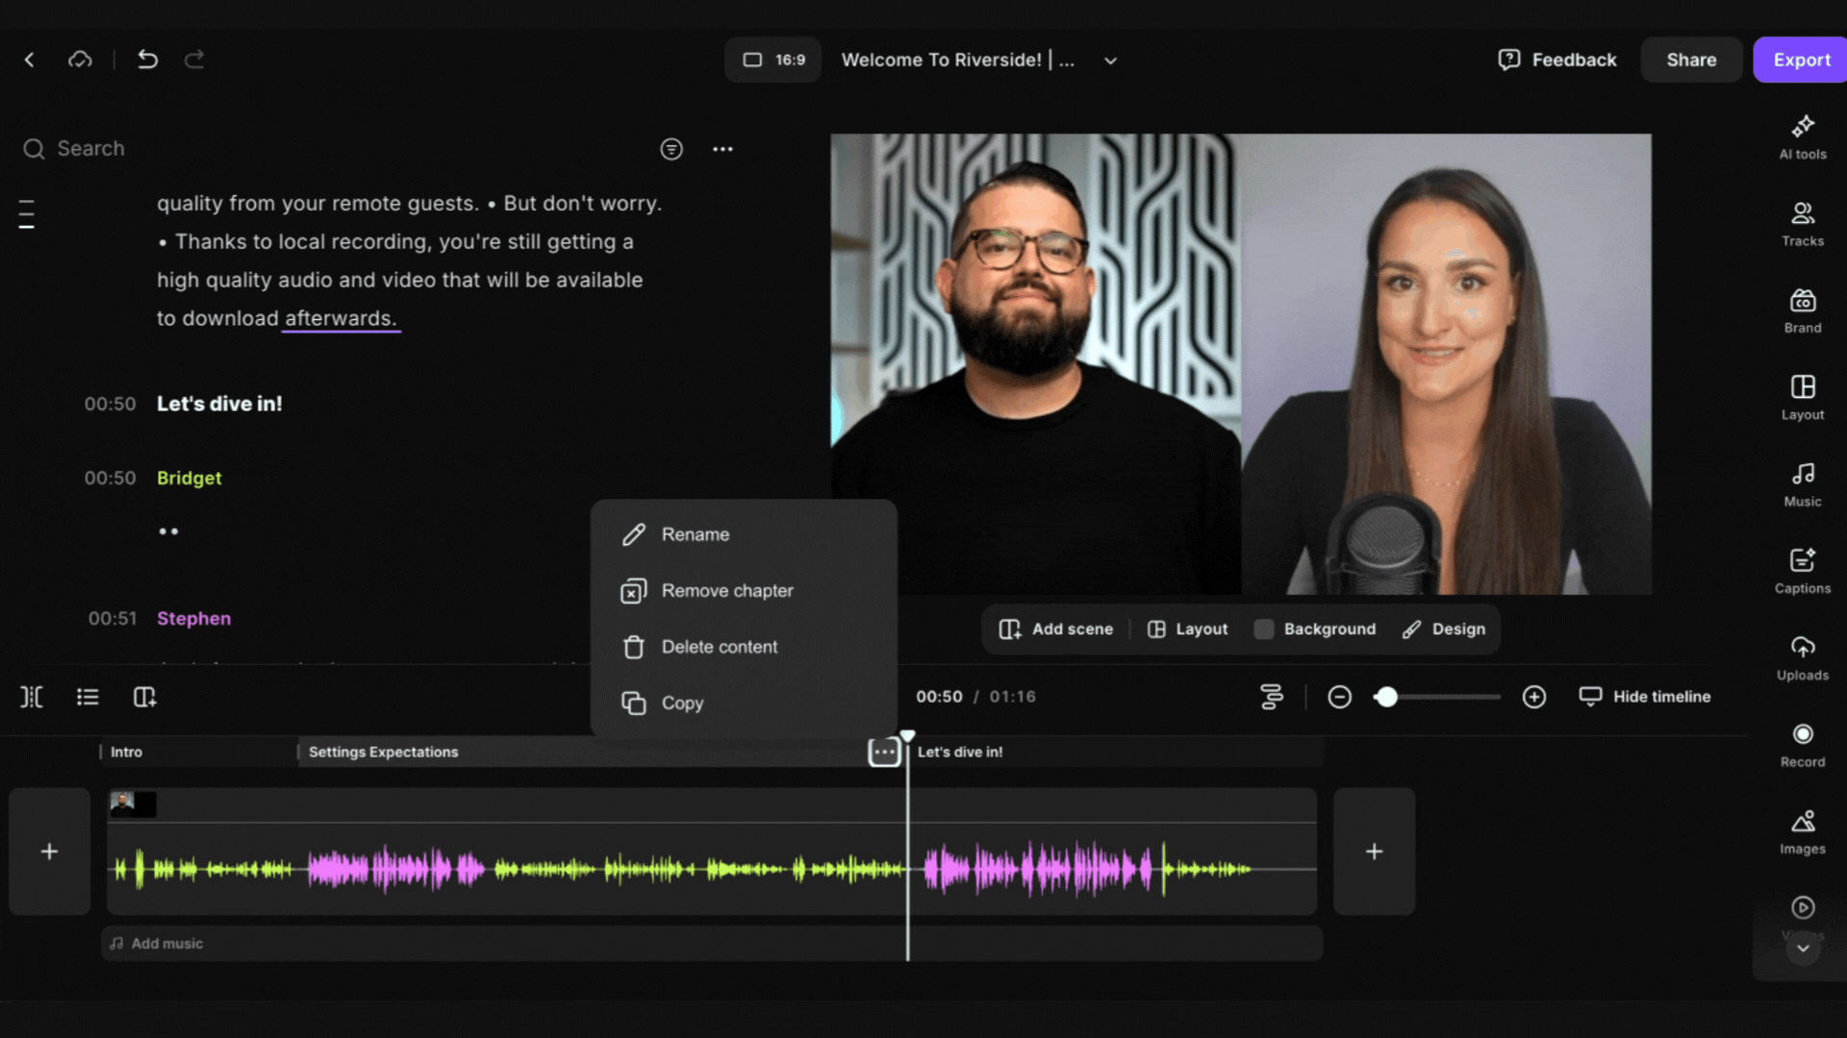Open the 16:9 aspect ratio selector

click(773, 60)
